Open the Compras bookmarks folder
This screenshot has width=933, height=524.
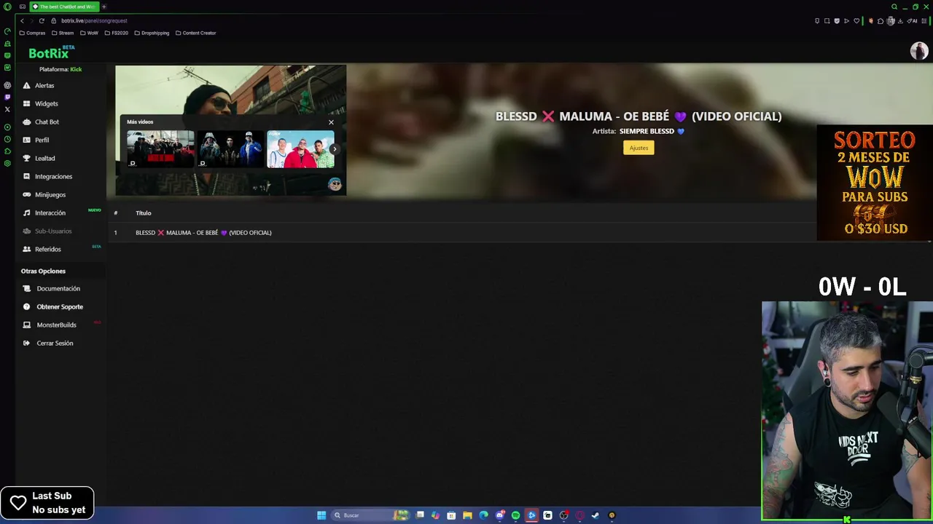32,33
